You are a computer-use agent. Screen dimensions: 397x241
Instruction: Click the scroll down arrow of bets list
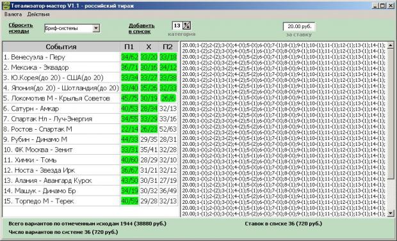pyautogui.click(x=391, y=213)
